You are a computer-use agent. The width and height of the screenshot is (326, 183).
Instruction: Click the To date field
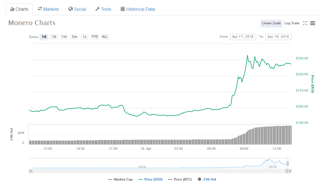click(278, 37)
